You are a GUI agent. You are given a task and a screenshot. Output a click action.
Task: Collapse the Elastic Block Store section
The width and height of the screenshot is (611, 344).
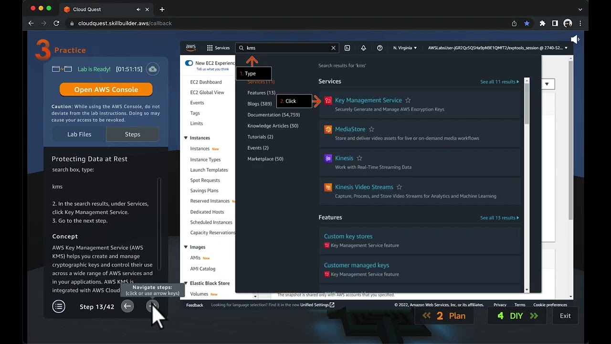click(186, 283)
